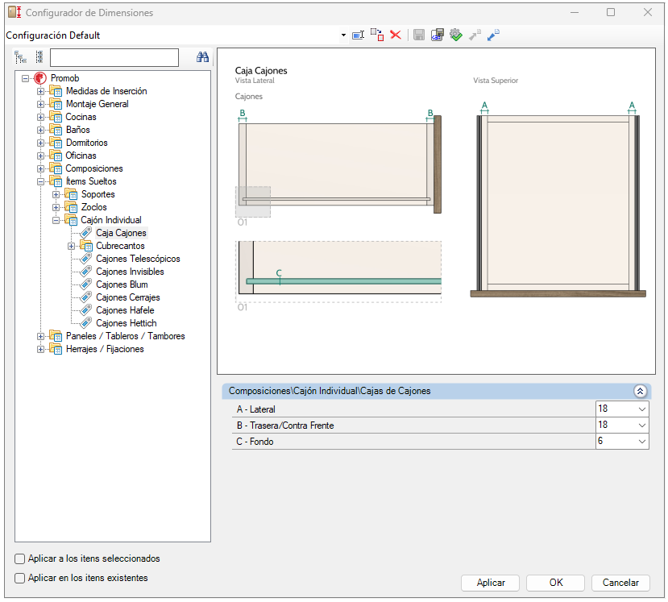The image size is (668, 602).
Task: Select Cajones Hettich tree item
Action: pos(126,323)
